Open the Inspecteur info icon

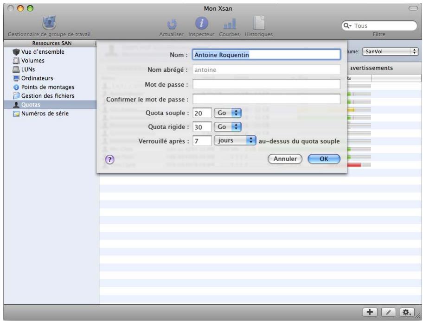201,23
